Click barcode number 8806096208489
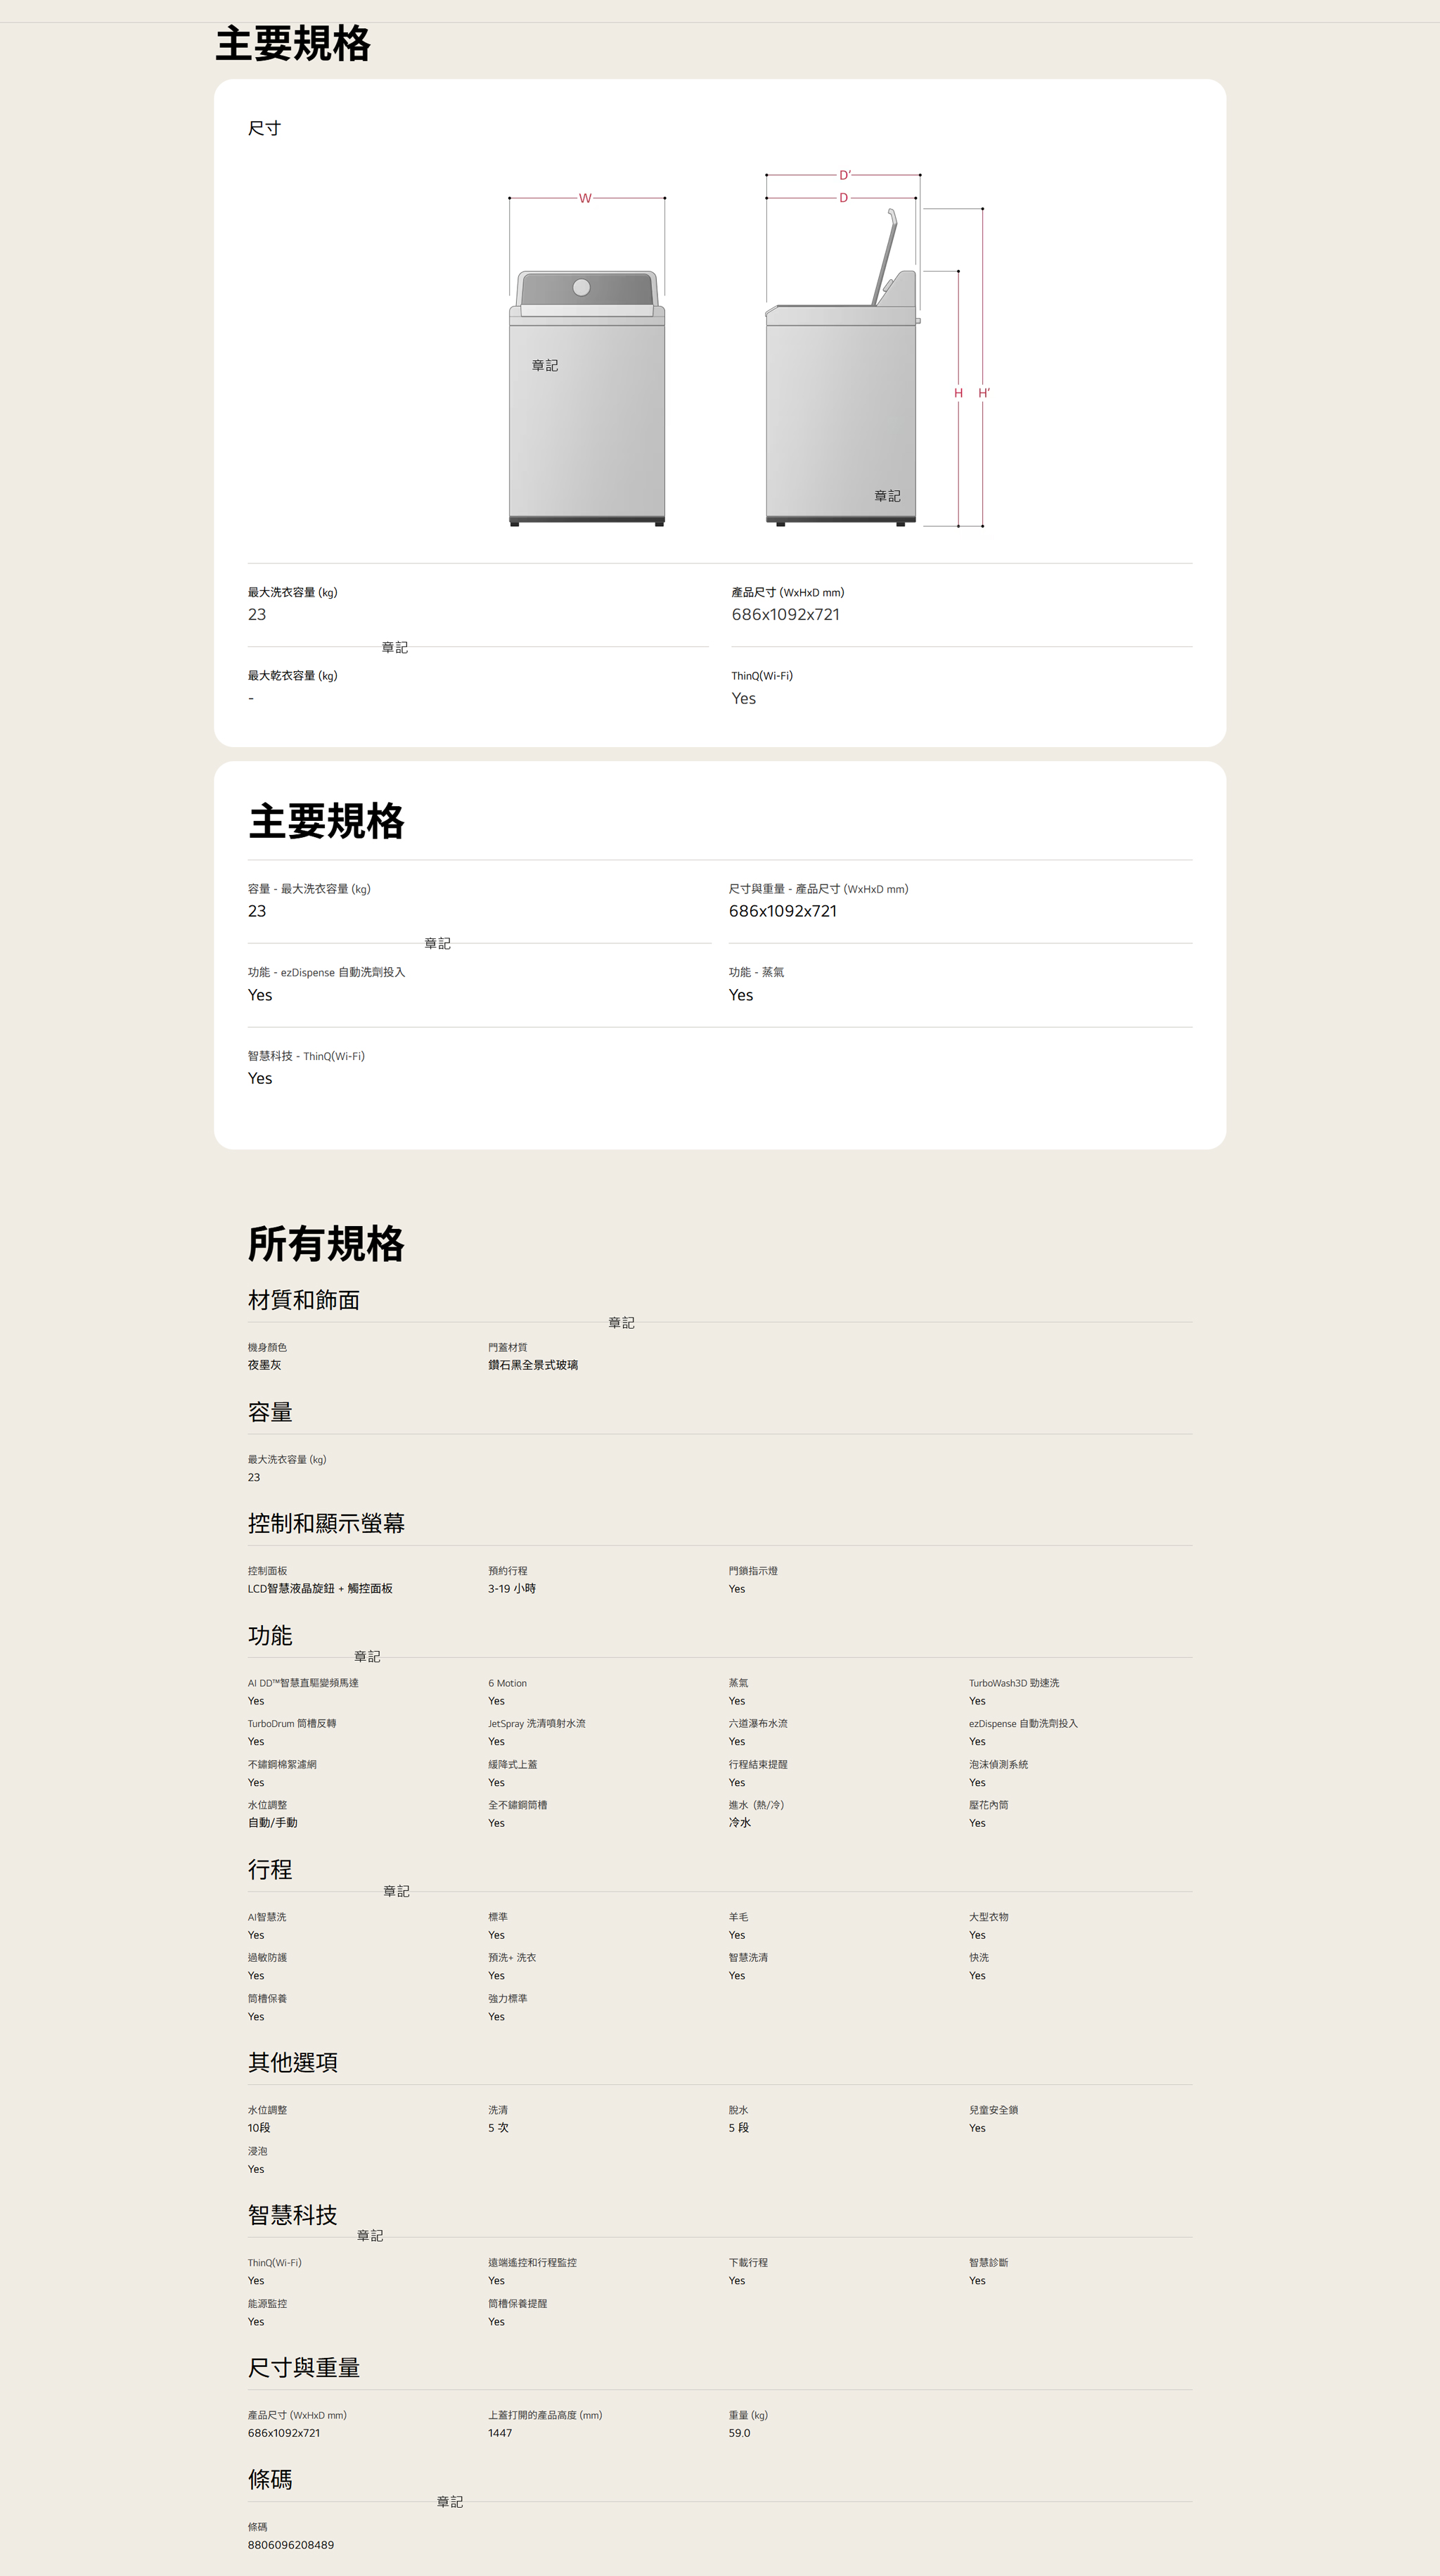 pos(291,2545)
